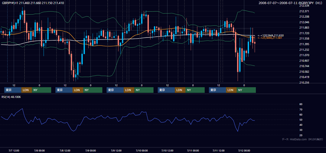Click RSI scale level 80
Viewport: 326px width, 153px height.
point(301,104)
